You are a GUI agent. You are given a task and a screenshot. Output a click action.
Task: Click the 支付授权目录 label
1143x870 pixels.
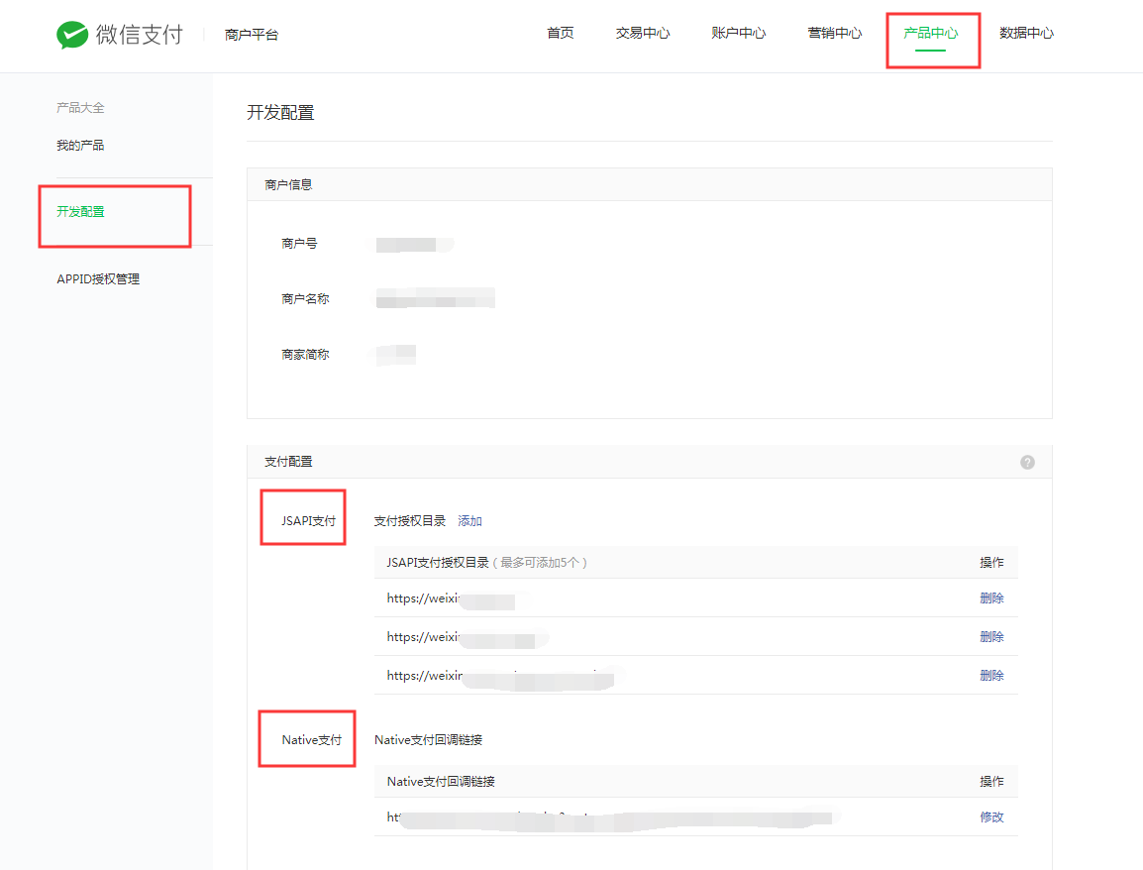[410, 520]
